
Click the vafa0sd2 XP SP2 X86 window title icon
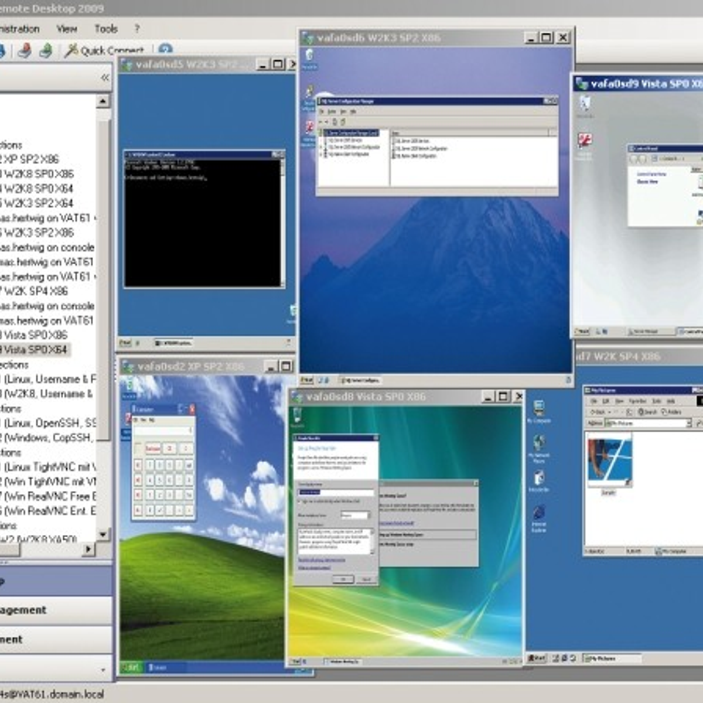pyautogui.click(x=128, y=367)
